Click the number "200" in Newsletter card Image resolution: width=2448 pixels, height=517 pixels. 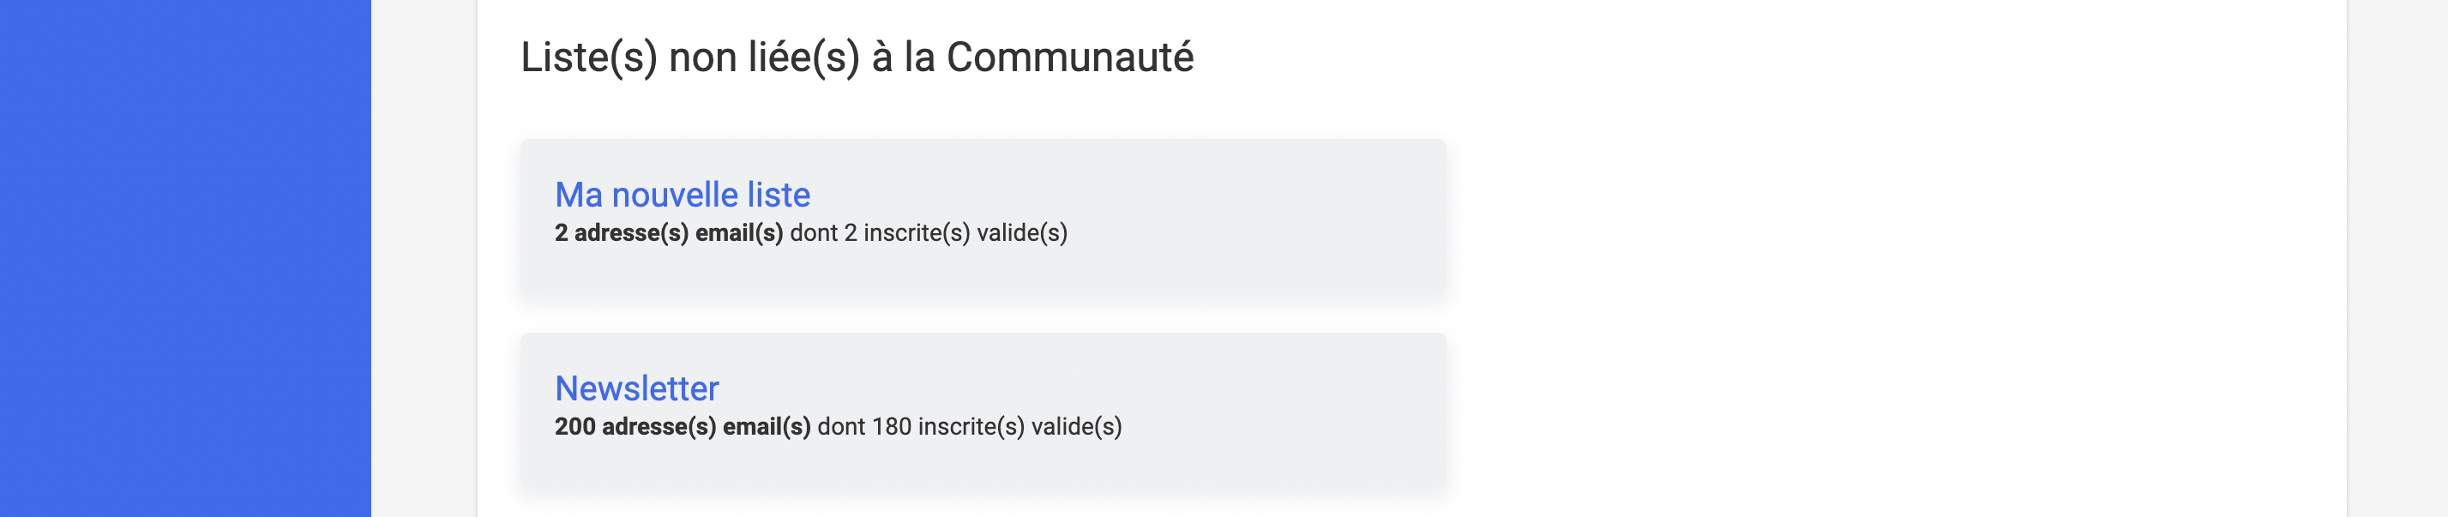[575, 427]
